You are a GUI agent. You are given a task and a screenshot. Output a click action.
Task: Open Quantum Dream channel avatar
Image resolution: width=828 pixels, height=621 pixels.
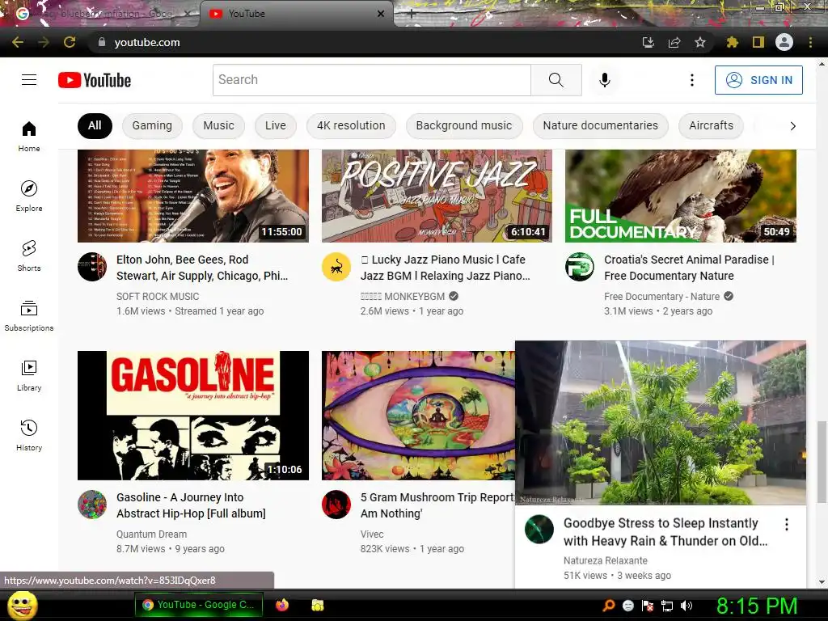click(x=92, y=505)
